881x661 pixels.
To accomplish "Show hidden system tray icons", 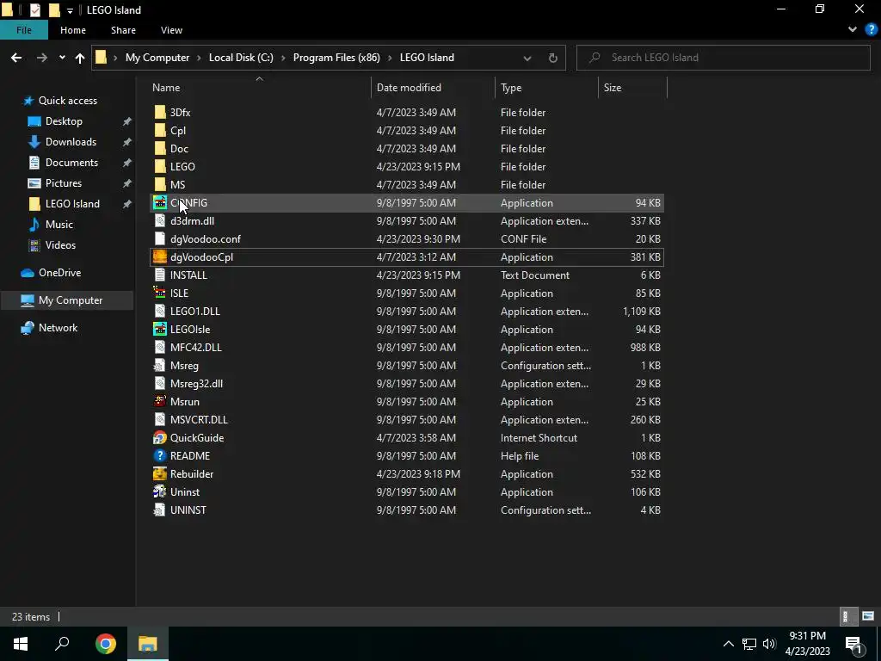I will click(x=728, y=644).
